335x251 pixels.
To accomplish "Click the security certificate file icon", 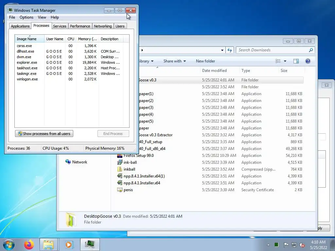I will click(x=120, y=190).
